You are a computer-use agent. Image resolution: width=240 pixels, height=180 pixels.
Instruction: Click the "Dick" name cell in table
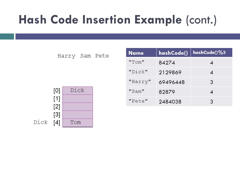coord(141,72)
